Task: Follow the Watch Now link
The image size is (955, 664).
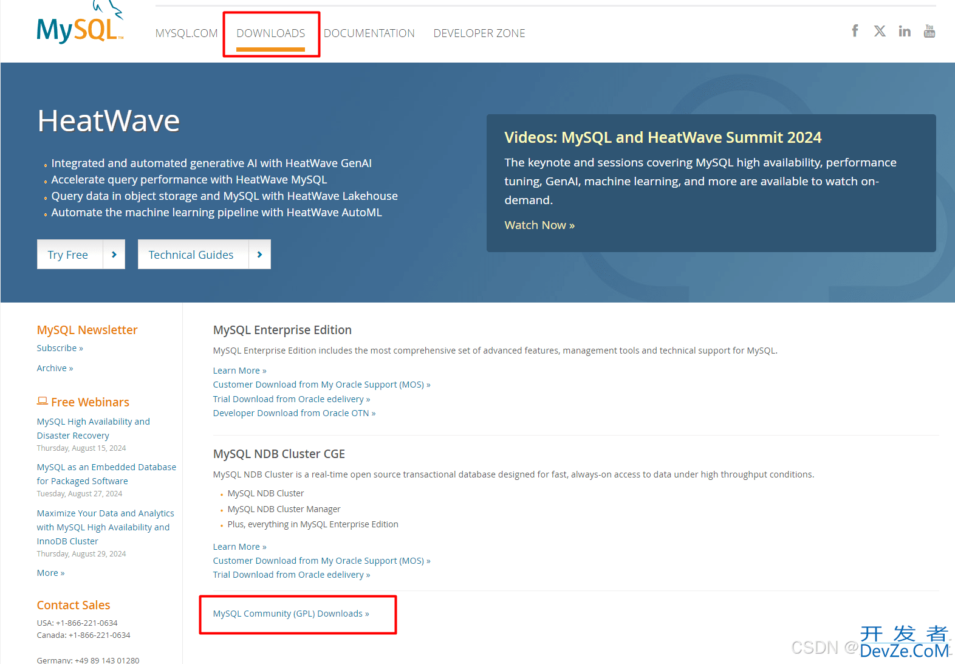Action: [539, 225]
